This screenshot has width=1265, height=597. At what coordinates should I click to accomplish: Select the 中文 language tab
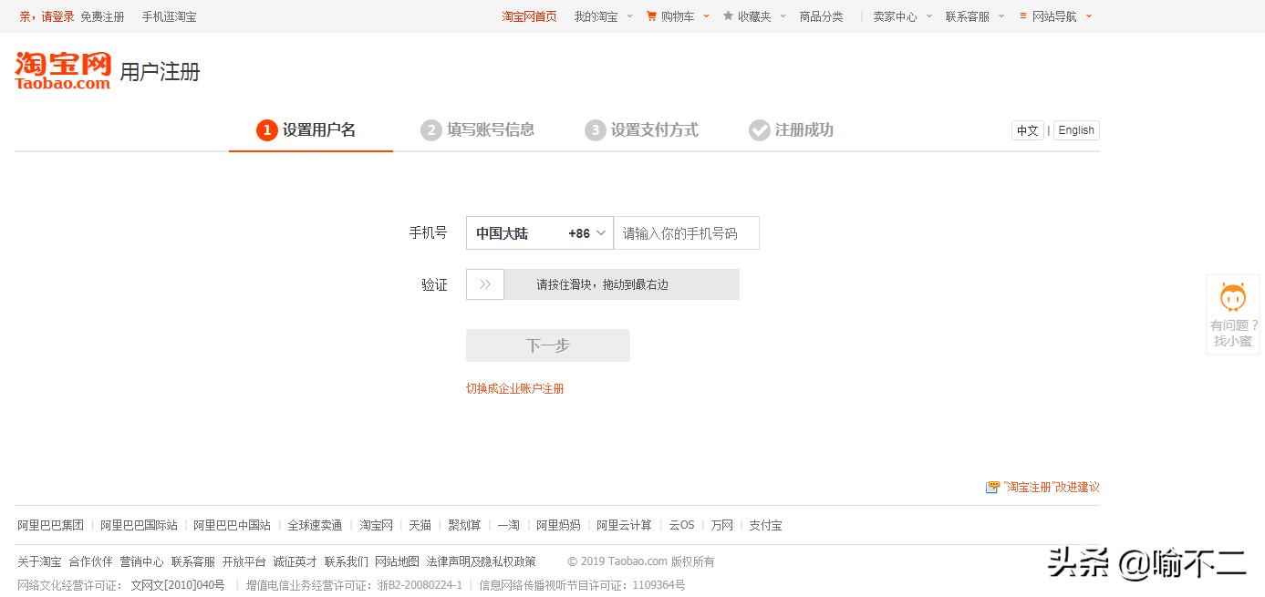[1027, 130]
